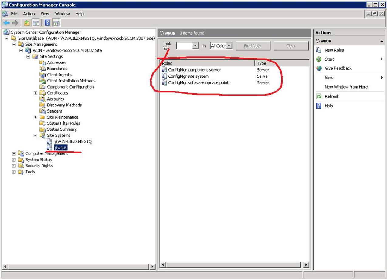Open the Help menu in menu bar
The image size is (387, 279).
pos(80,14)
